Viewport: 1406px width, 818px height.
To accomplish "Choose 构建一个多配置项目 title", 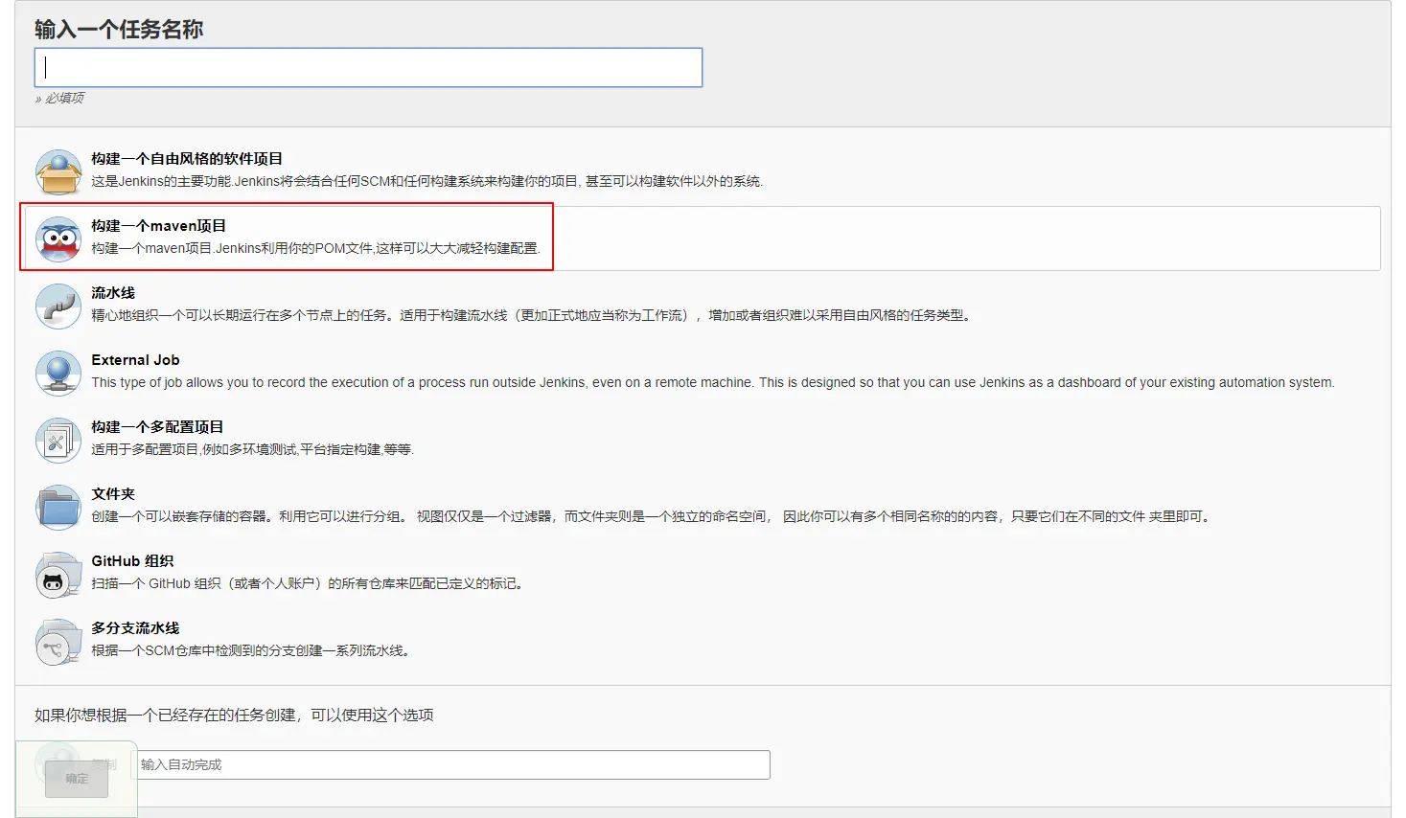I will pyautogui.click(x=157, y=427).
